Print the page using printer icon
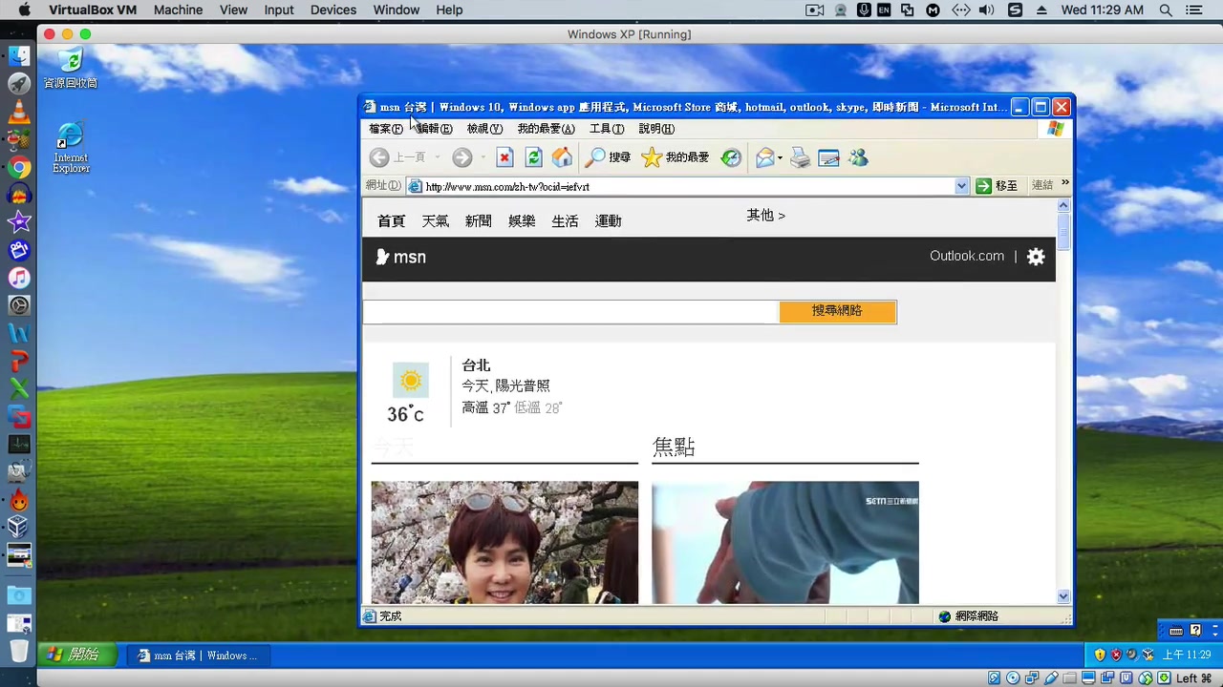Image resolution: width=1223 pixels, height=687 pixels. (800, 157)
